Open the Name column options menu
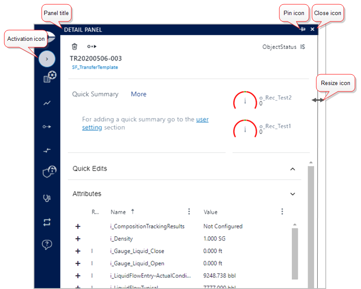This screenshot has height=289, width=361. 189,212
